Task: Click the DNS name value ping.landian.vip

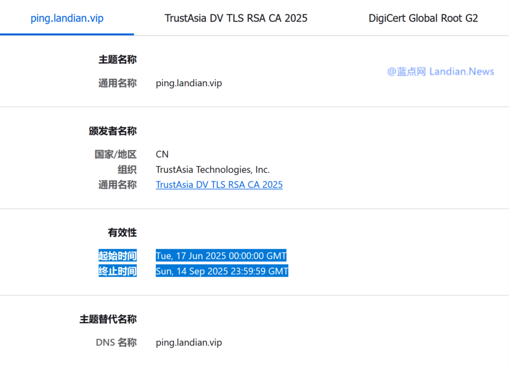Action: point(189,342)
